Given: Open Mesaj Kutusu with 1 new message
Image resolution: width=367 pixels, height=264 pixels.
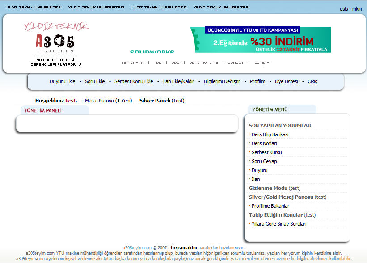Looking at the screenshot, I should point(108,101).
